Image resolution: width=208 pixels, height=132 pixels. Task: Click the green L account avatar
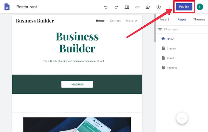[200, 7]
